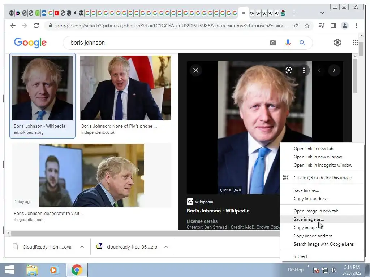The width and height of the screenshot is (370, 277).
Task: Go back to the previous page
Action: [13, 26]
